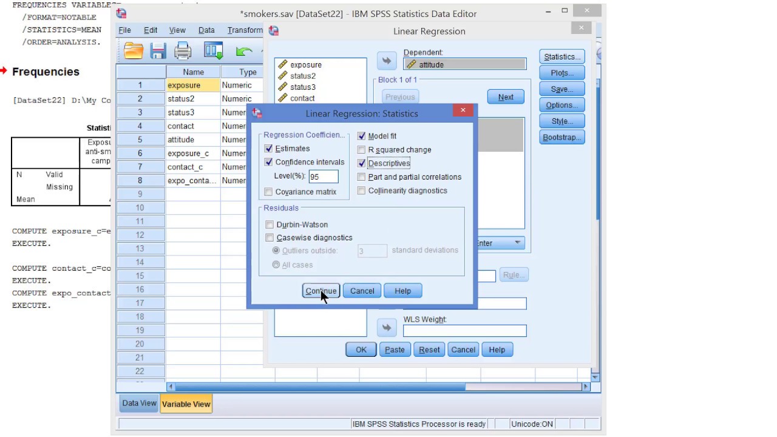The height and width of the screenshot is (437, 777).
Task: Select the contact_c variable name cell
Action: (193, 167)
